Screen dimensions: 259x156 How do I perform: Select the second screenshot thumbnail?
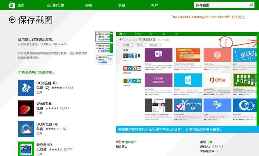point(104,48)
